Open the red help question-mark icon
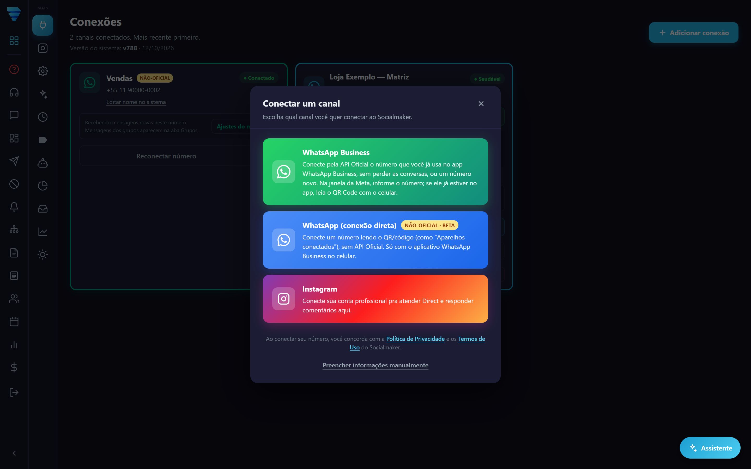751x469 pixels. point(14,69)
